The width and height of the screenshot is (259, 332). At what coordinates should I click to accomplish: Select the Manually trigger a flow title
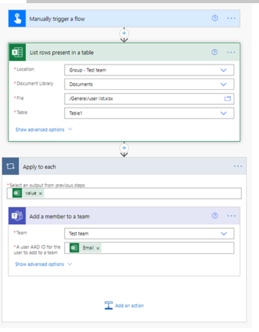point(57,19)
